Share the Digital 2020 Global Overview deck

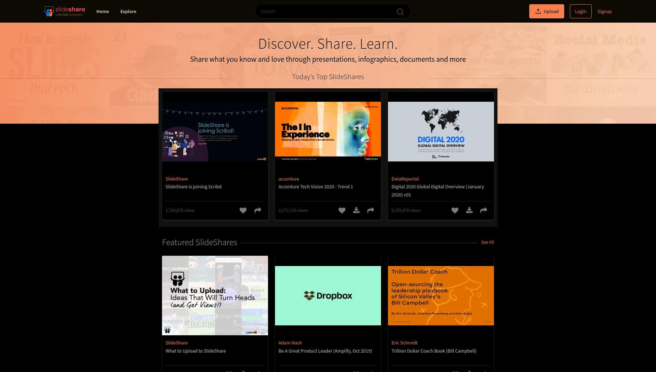pos(484,211)
